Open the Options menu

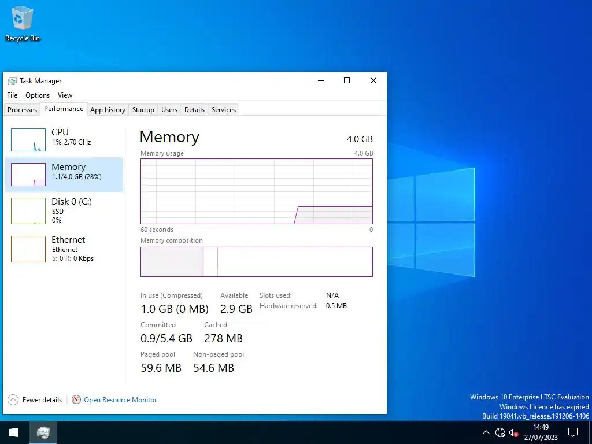[x=38, y=95]
